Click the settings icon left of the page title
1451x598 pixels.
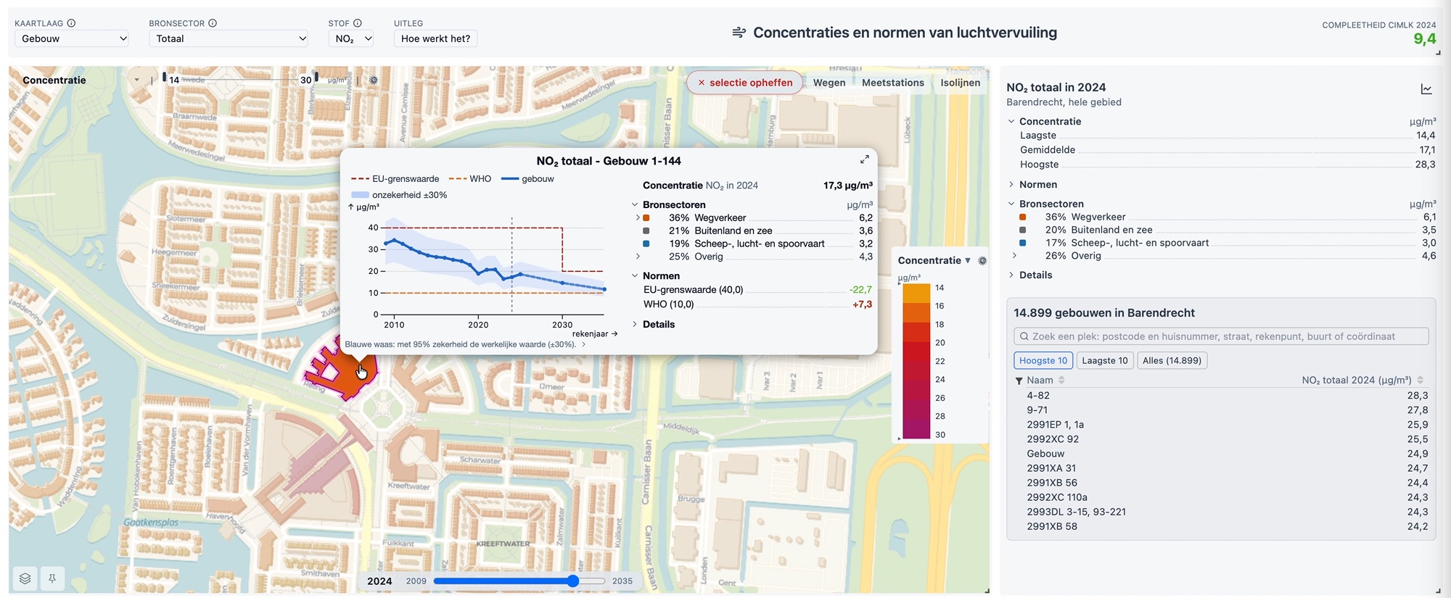[739, 33]
